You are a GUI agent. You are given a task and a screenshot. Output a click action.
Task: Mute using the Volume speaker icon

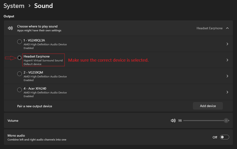pyautogui.click(x=173, y=121)
